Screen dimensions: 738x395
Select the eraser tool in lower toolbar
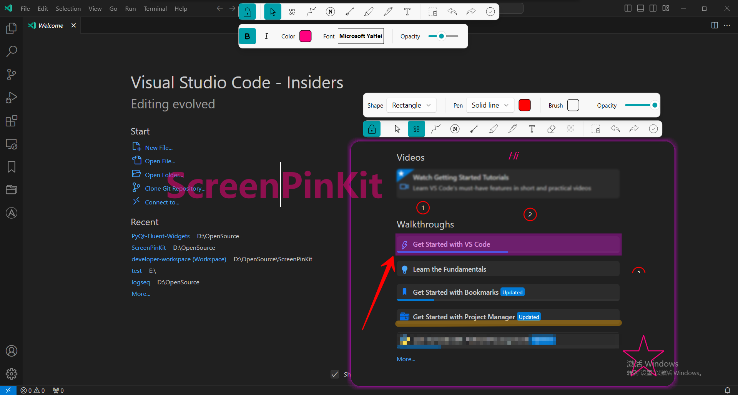click(551, 129)
